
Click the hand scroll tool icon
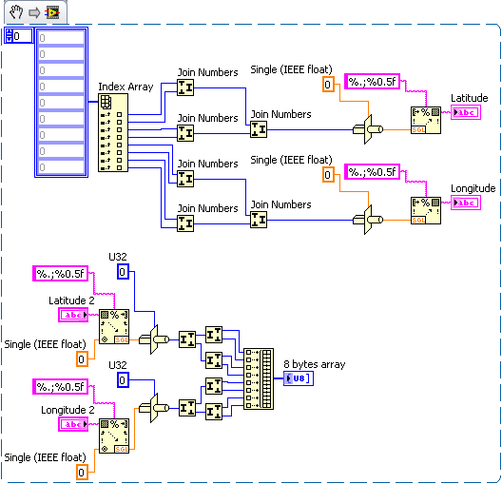click(x=15, y=12)
